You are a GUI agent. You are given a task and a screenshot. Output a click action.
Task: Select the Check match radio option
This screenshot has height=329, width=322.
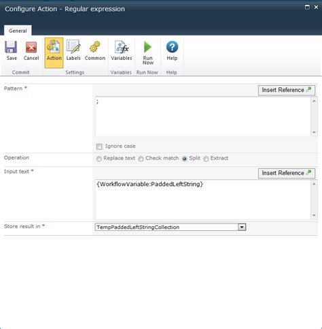141,159
